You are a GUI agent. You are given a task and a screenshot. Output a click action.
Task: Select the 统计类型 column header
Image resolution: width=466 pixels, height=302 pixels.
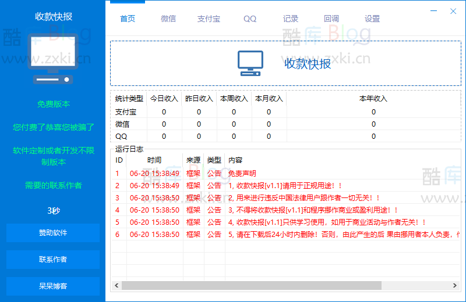[x=129, y=99]
